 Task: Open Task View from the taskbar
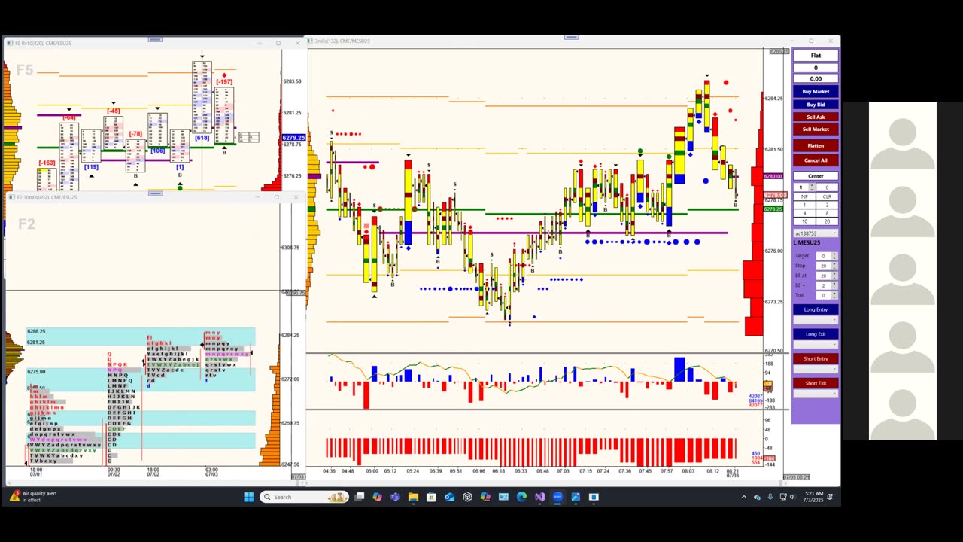360,497
